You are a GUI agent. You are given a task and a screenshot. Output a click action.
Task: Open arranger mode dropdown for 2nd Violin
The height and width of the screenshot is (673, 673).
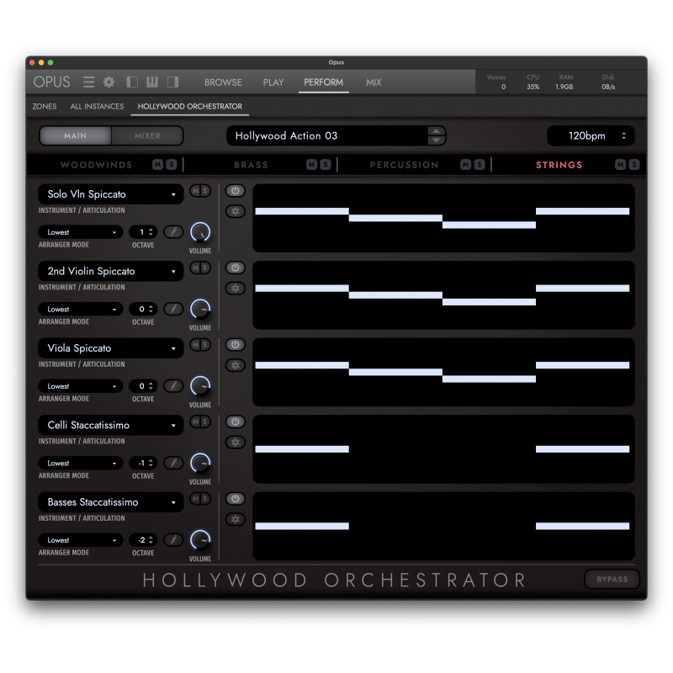[81, 309]
